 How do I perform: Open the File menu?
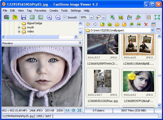[x=5, y=11]
